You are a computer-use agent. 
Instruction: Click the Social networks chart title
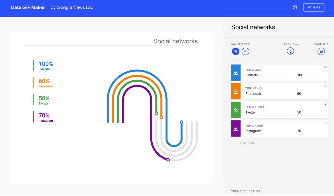coord(175,41)
